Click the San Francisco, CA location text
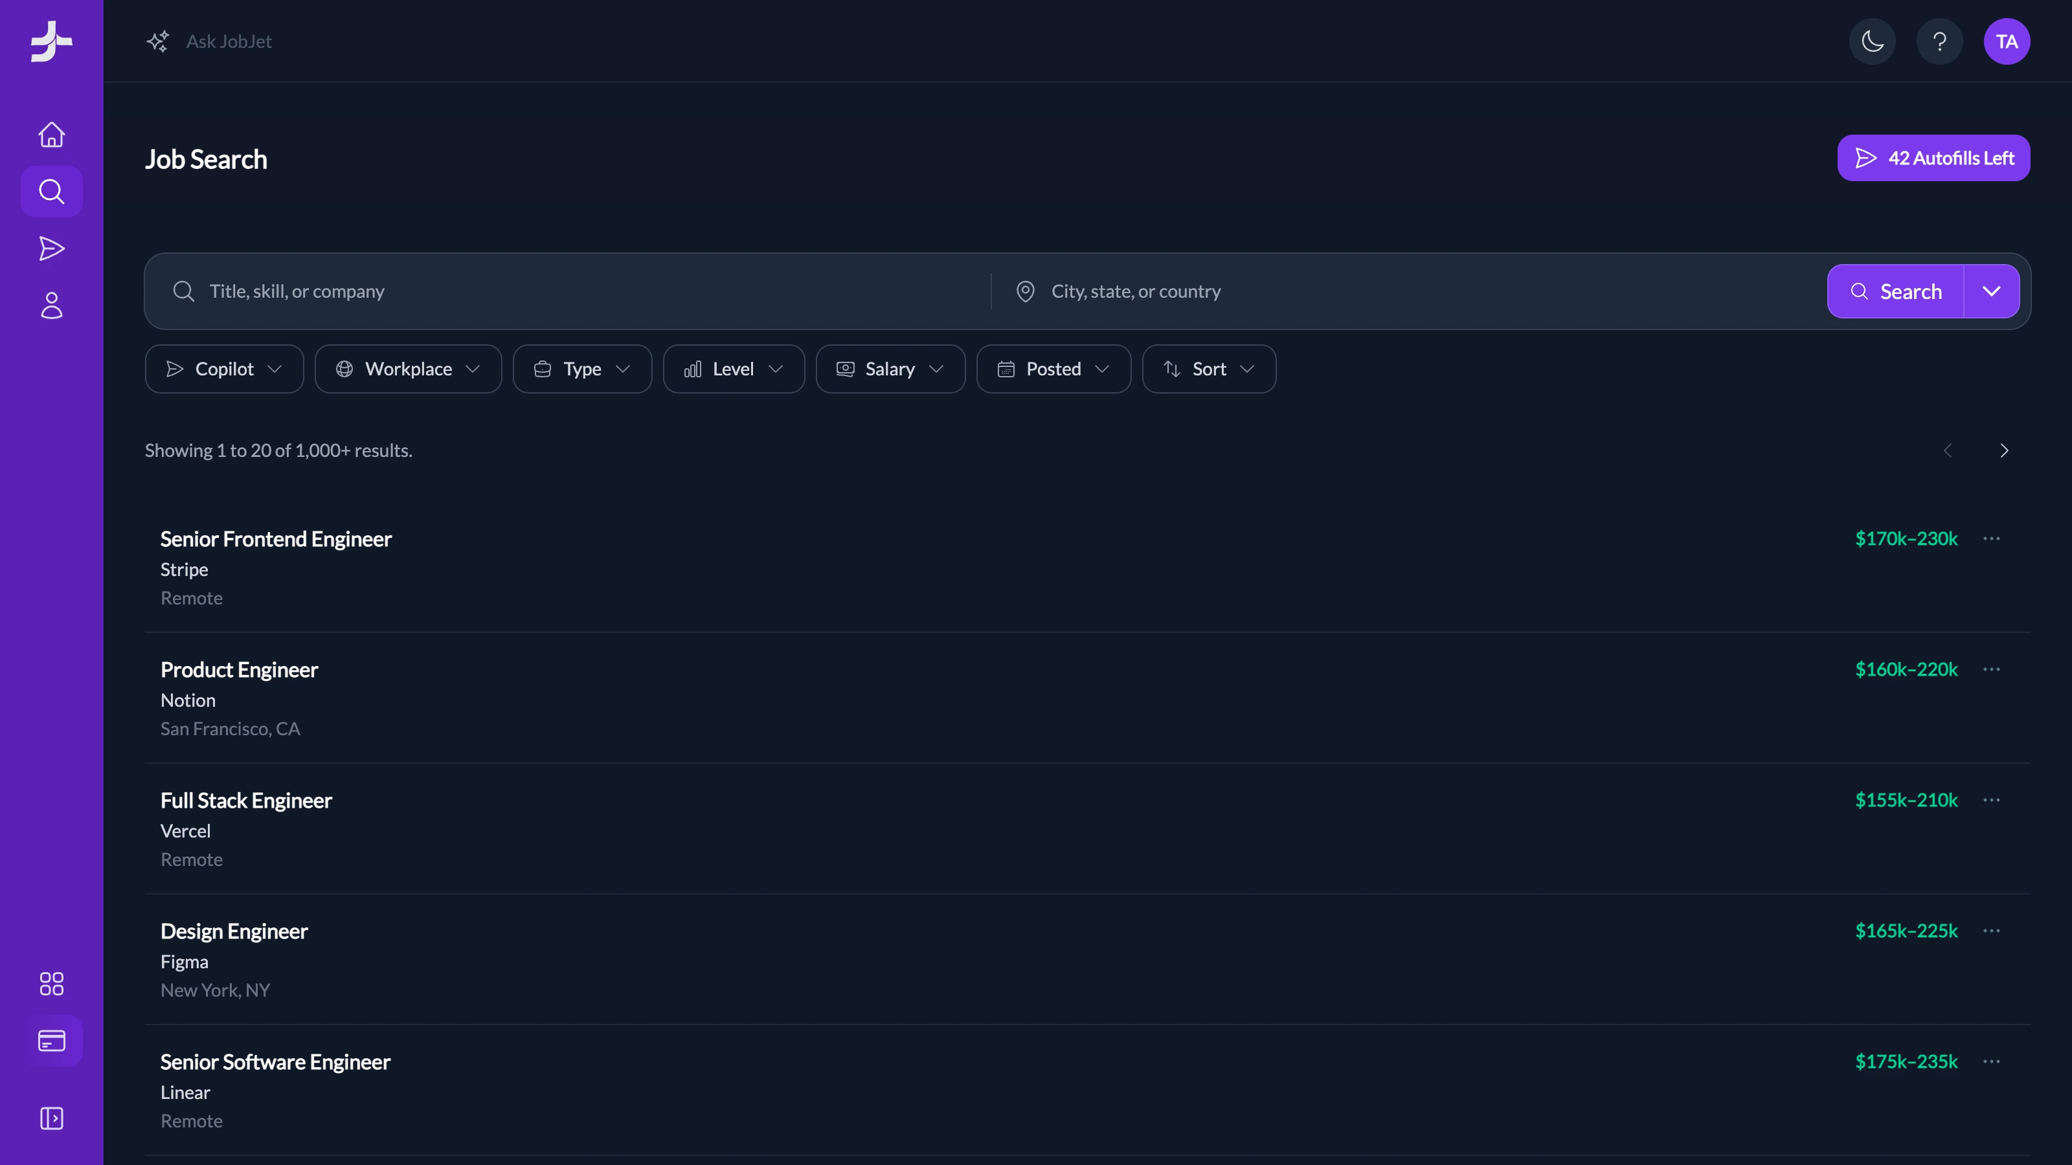 230,728
